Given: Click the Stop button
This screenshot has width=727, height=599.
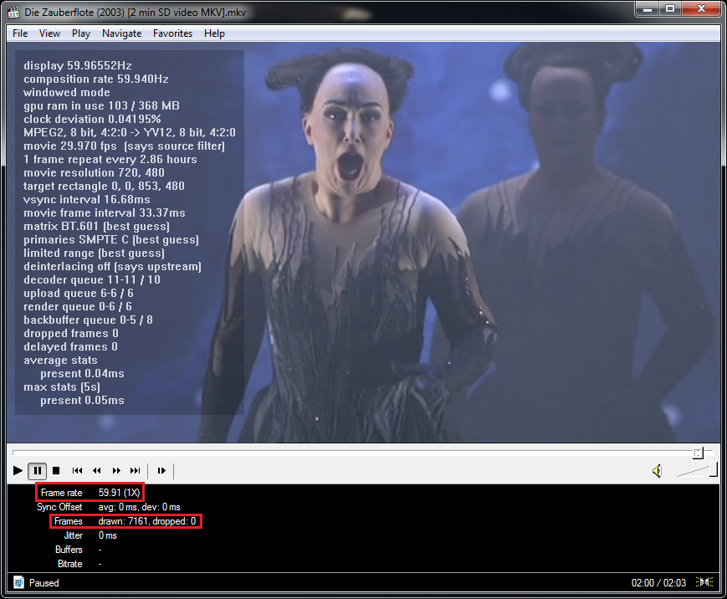Looking at the screenshot, I should 56,470.
